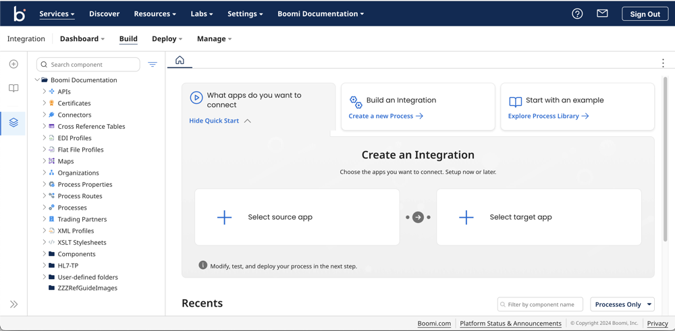Viewport: 675px width, 331px height.
Task: Expand the HL7-TP folder
Action: pyautogui.click(x=45, y=266)
